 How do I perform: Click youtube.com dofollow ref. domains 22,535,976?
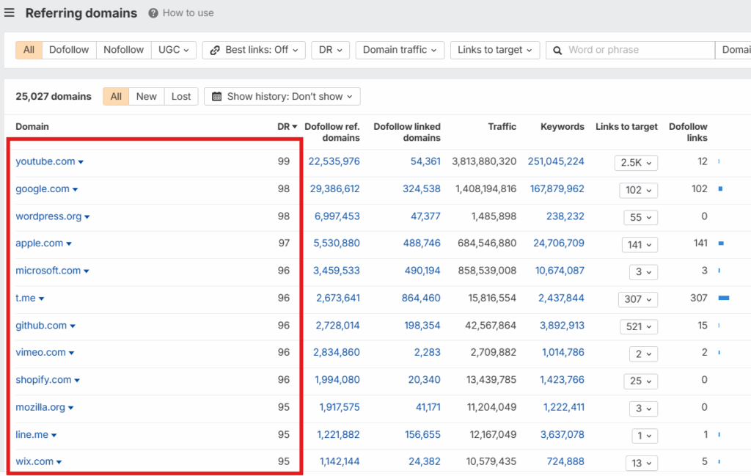click(x=334, y=161)
